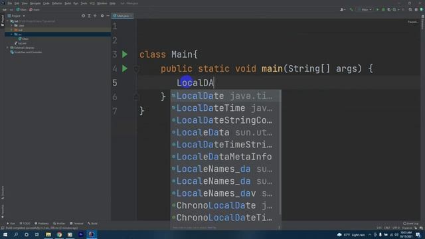The width and height of the screenshot is (425, 239).
Task: Open Search Everywhere magnifier icon
Action: point(410,9)
